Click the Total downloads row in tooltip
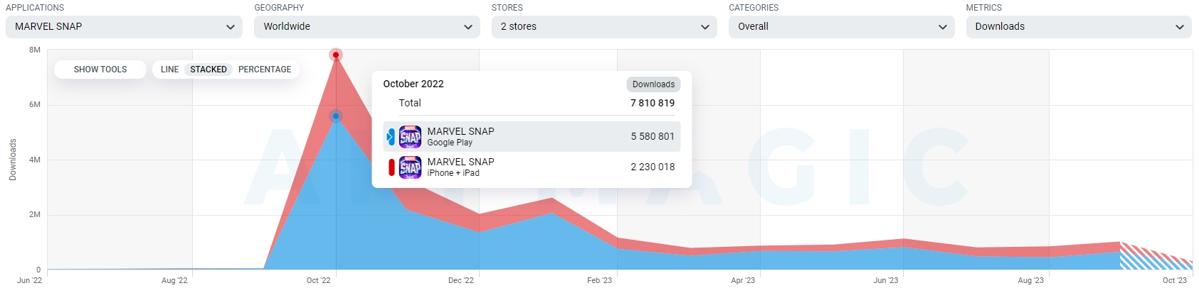 coord(532,104)
